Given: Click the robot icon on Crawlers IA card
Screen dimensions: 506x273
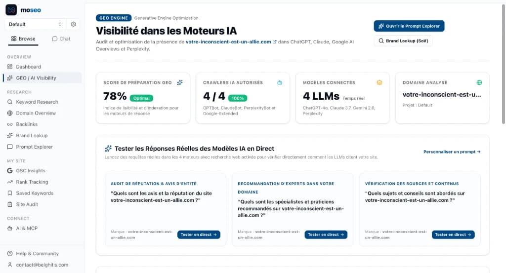Looking at the screenshot, I should point(280,82).
